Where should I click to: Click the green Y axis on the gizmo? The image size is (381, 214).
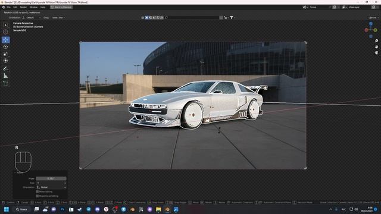[376, 30]
